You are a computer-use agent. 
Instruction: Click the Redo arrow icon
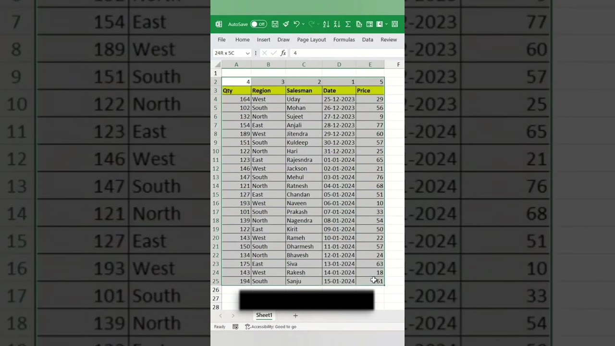[311, 24]
